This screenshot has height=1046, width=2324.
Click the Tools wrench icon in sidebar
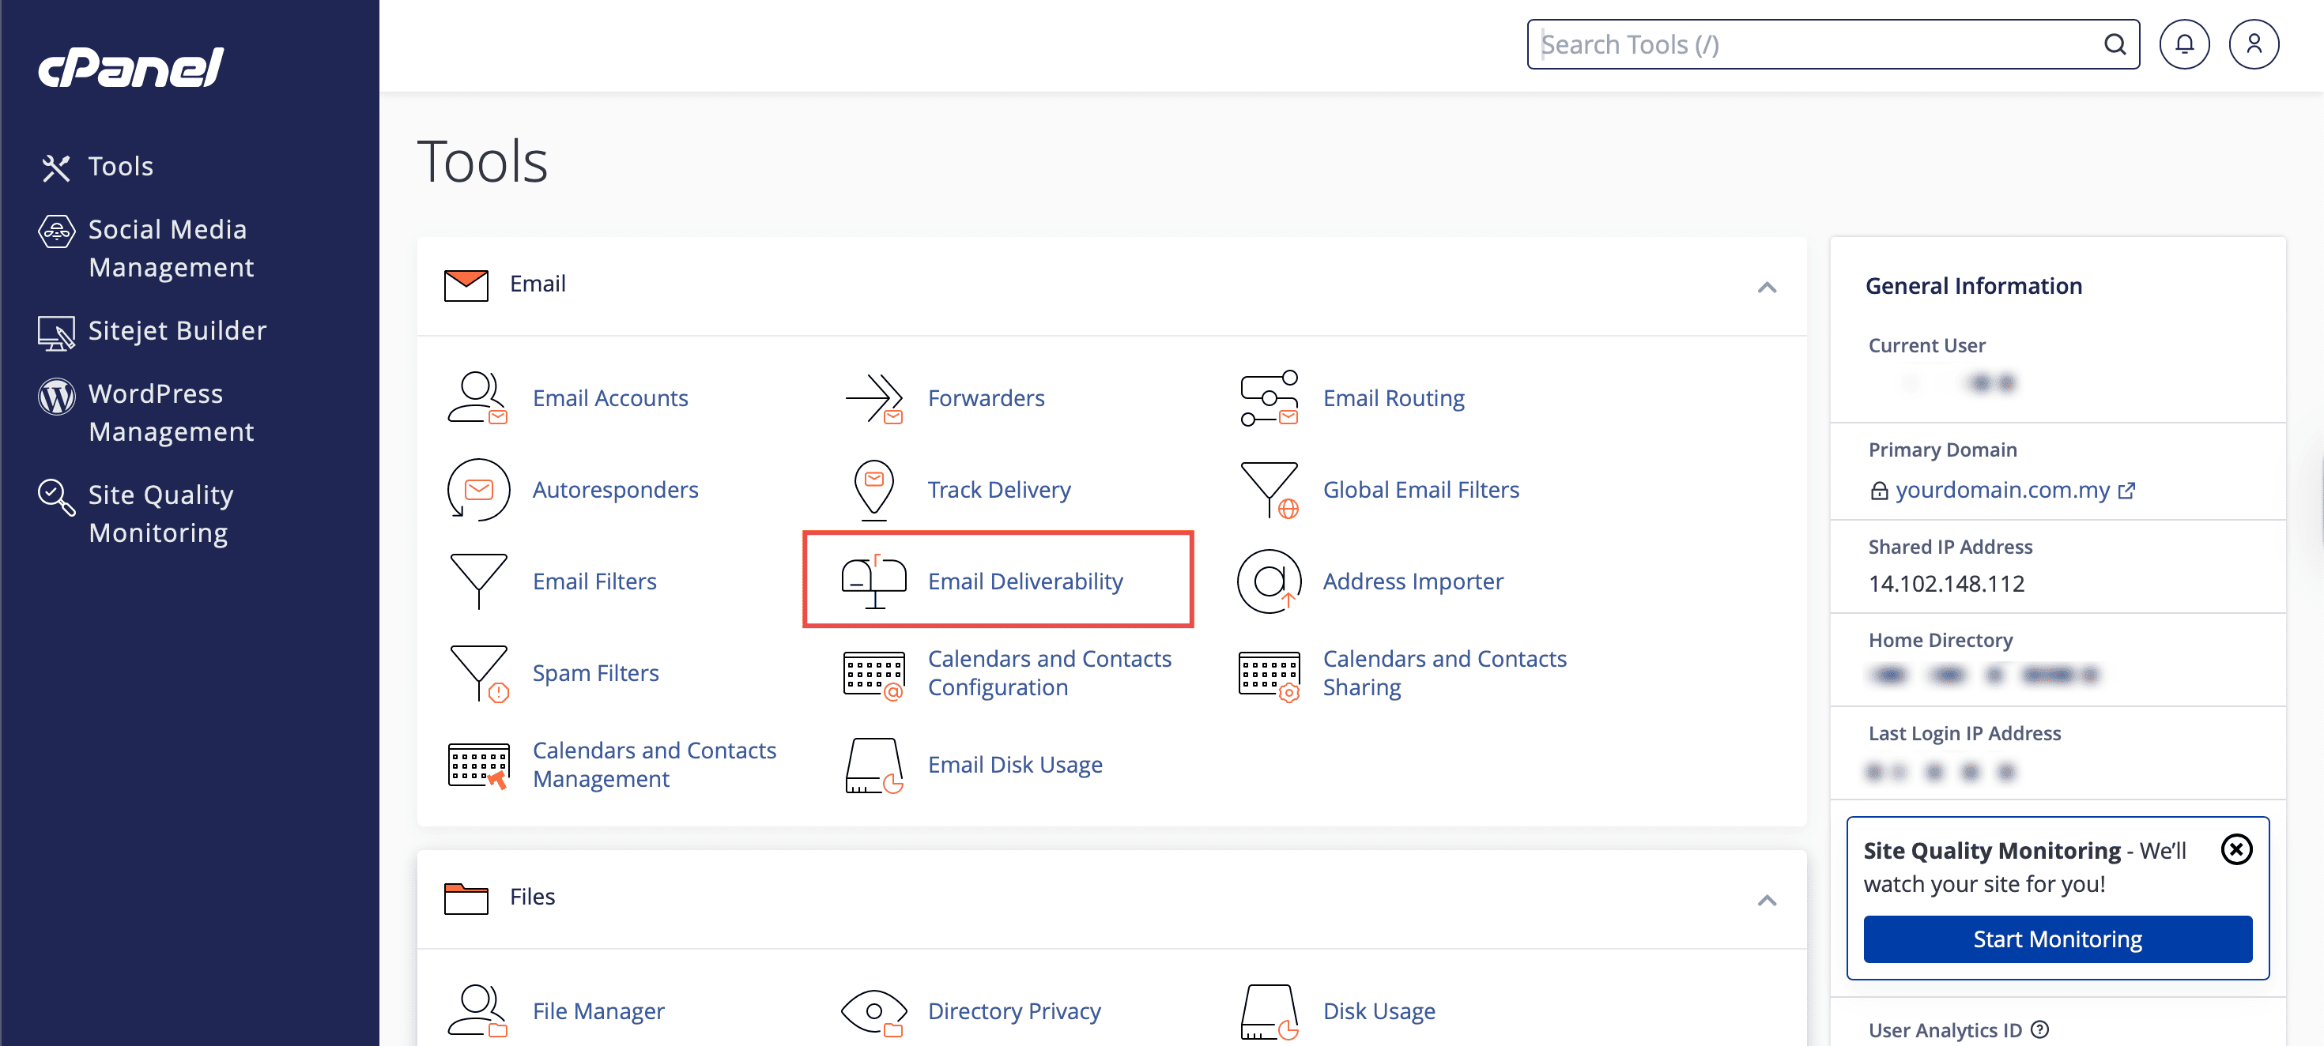click(56, 167)
